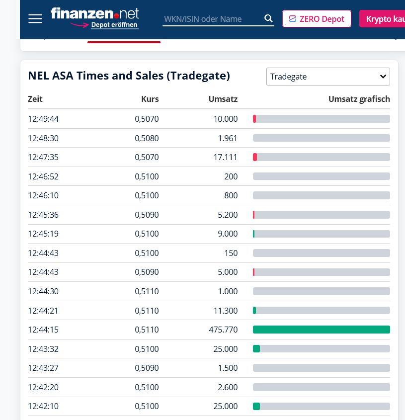Click the Zeit column header
This screenshot has height=420, width=405.
point(35,99)
